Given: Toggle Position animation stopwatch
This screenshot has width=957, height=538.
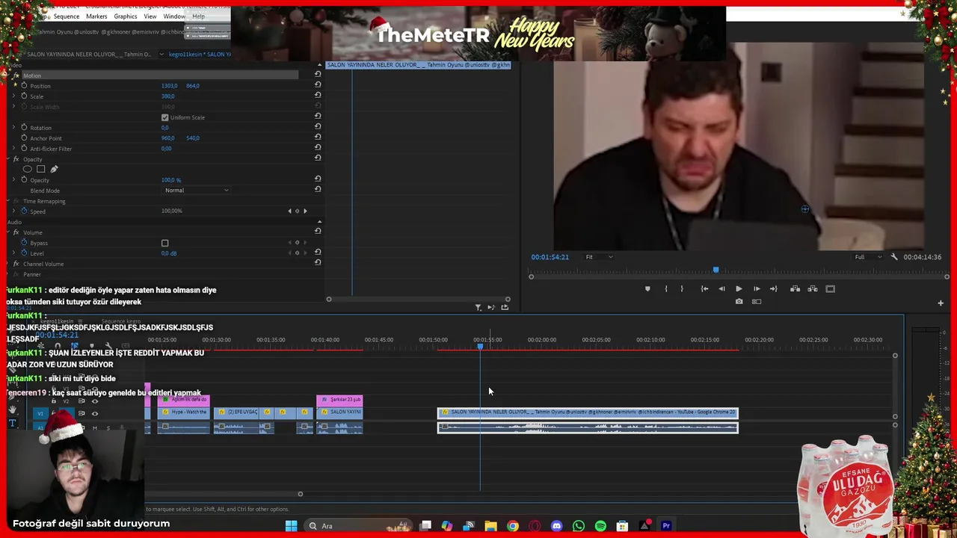Looking at the screenshot, I should click(x=24, y=86).
